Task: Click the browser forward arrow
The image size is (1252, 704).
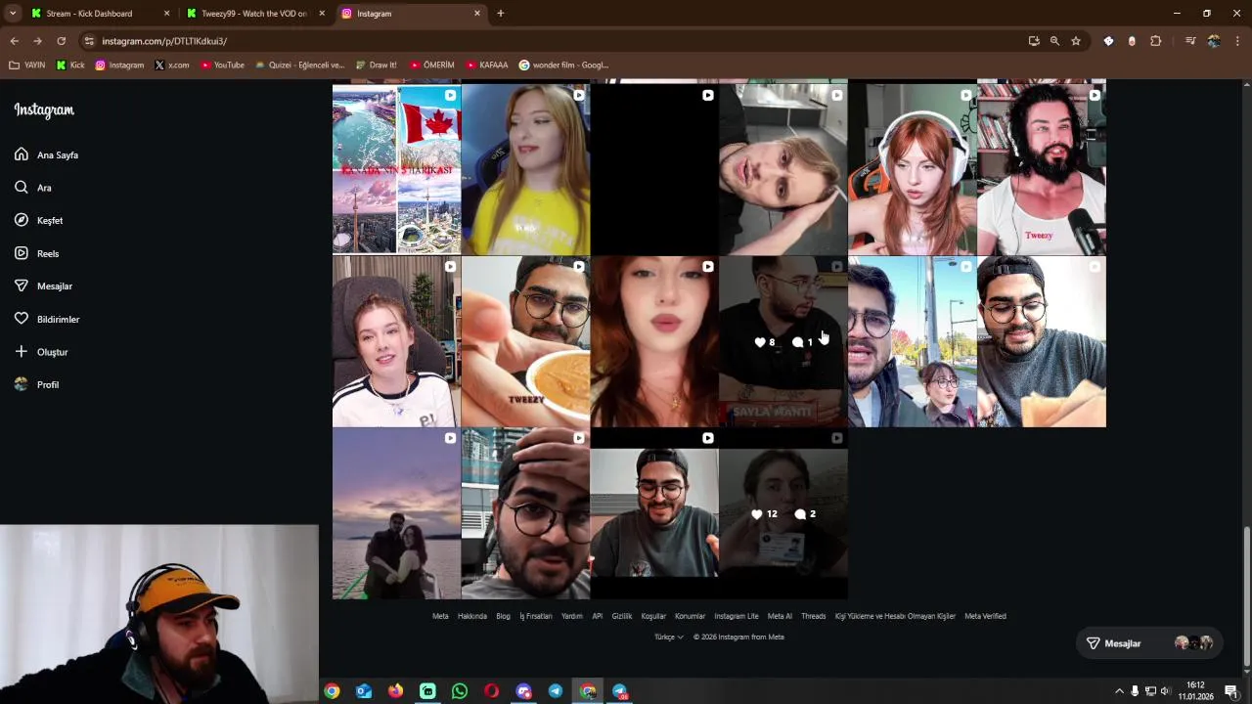Action: pyautogui.click(x=37, y=41)
